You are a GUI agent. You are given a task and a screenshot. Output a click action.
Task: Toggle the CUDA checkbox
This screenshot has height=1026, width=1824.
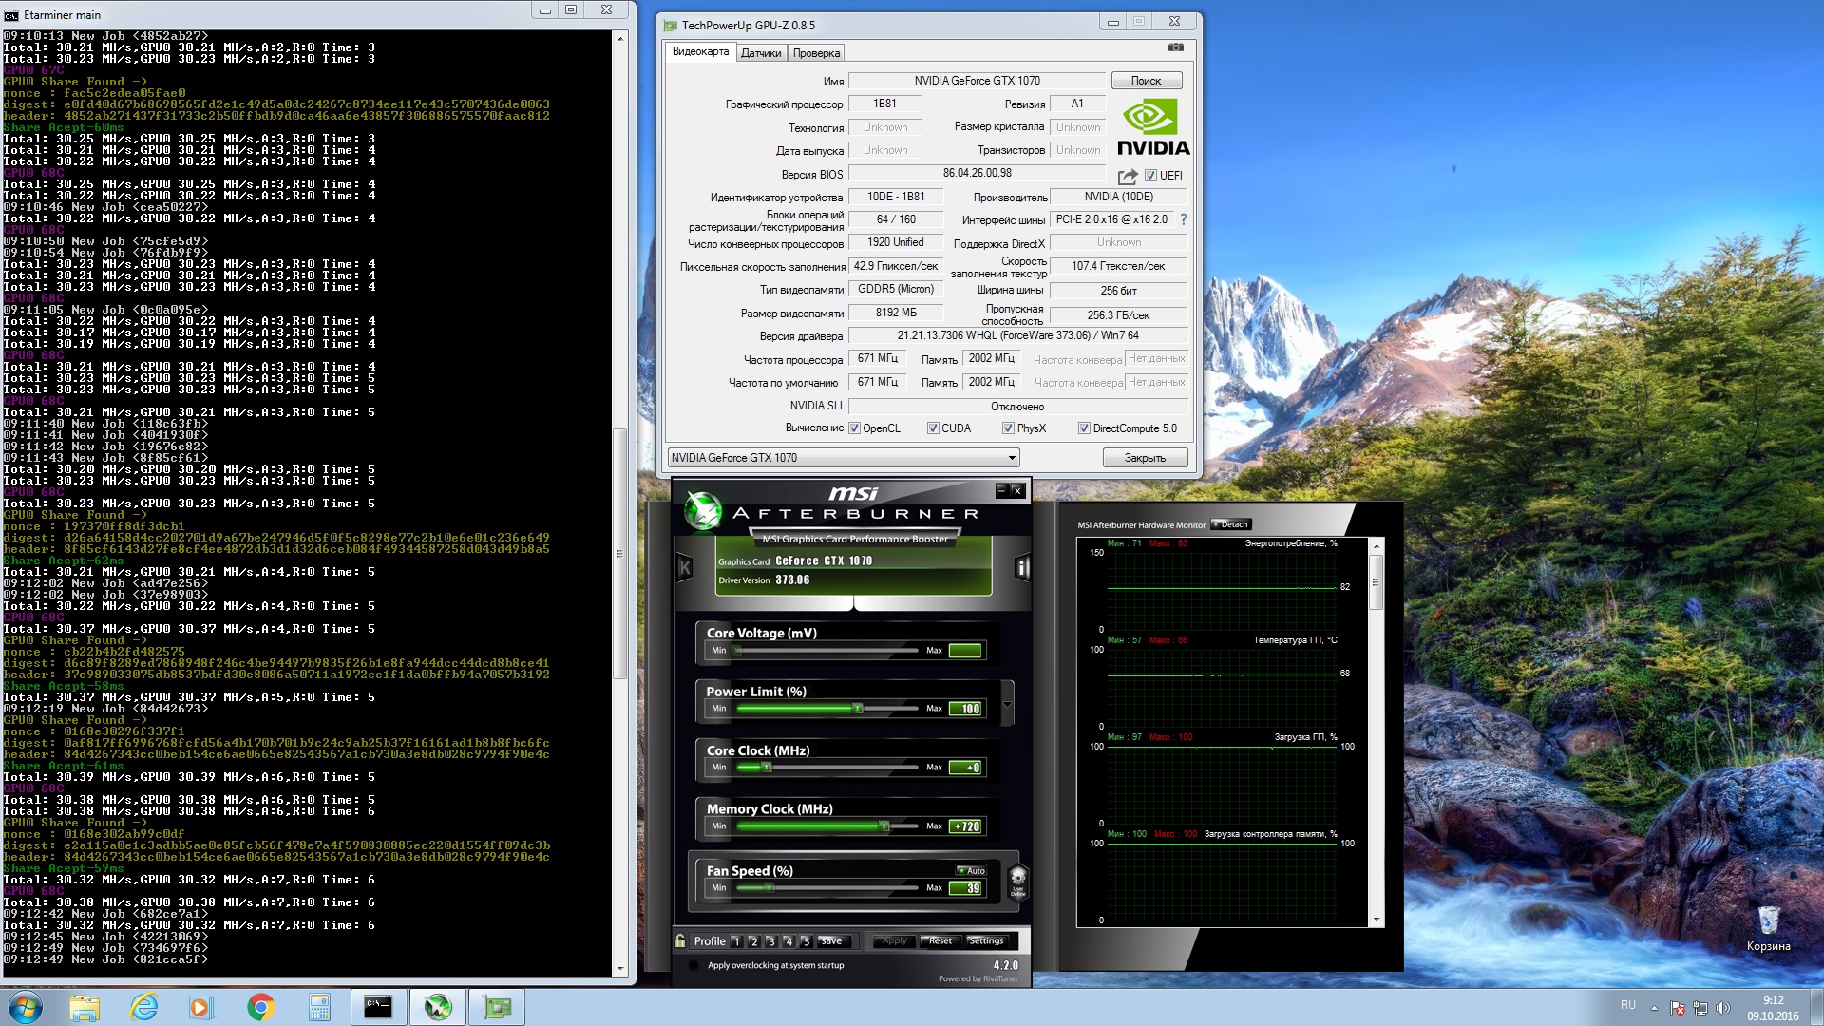933,428
